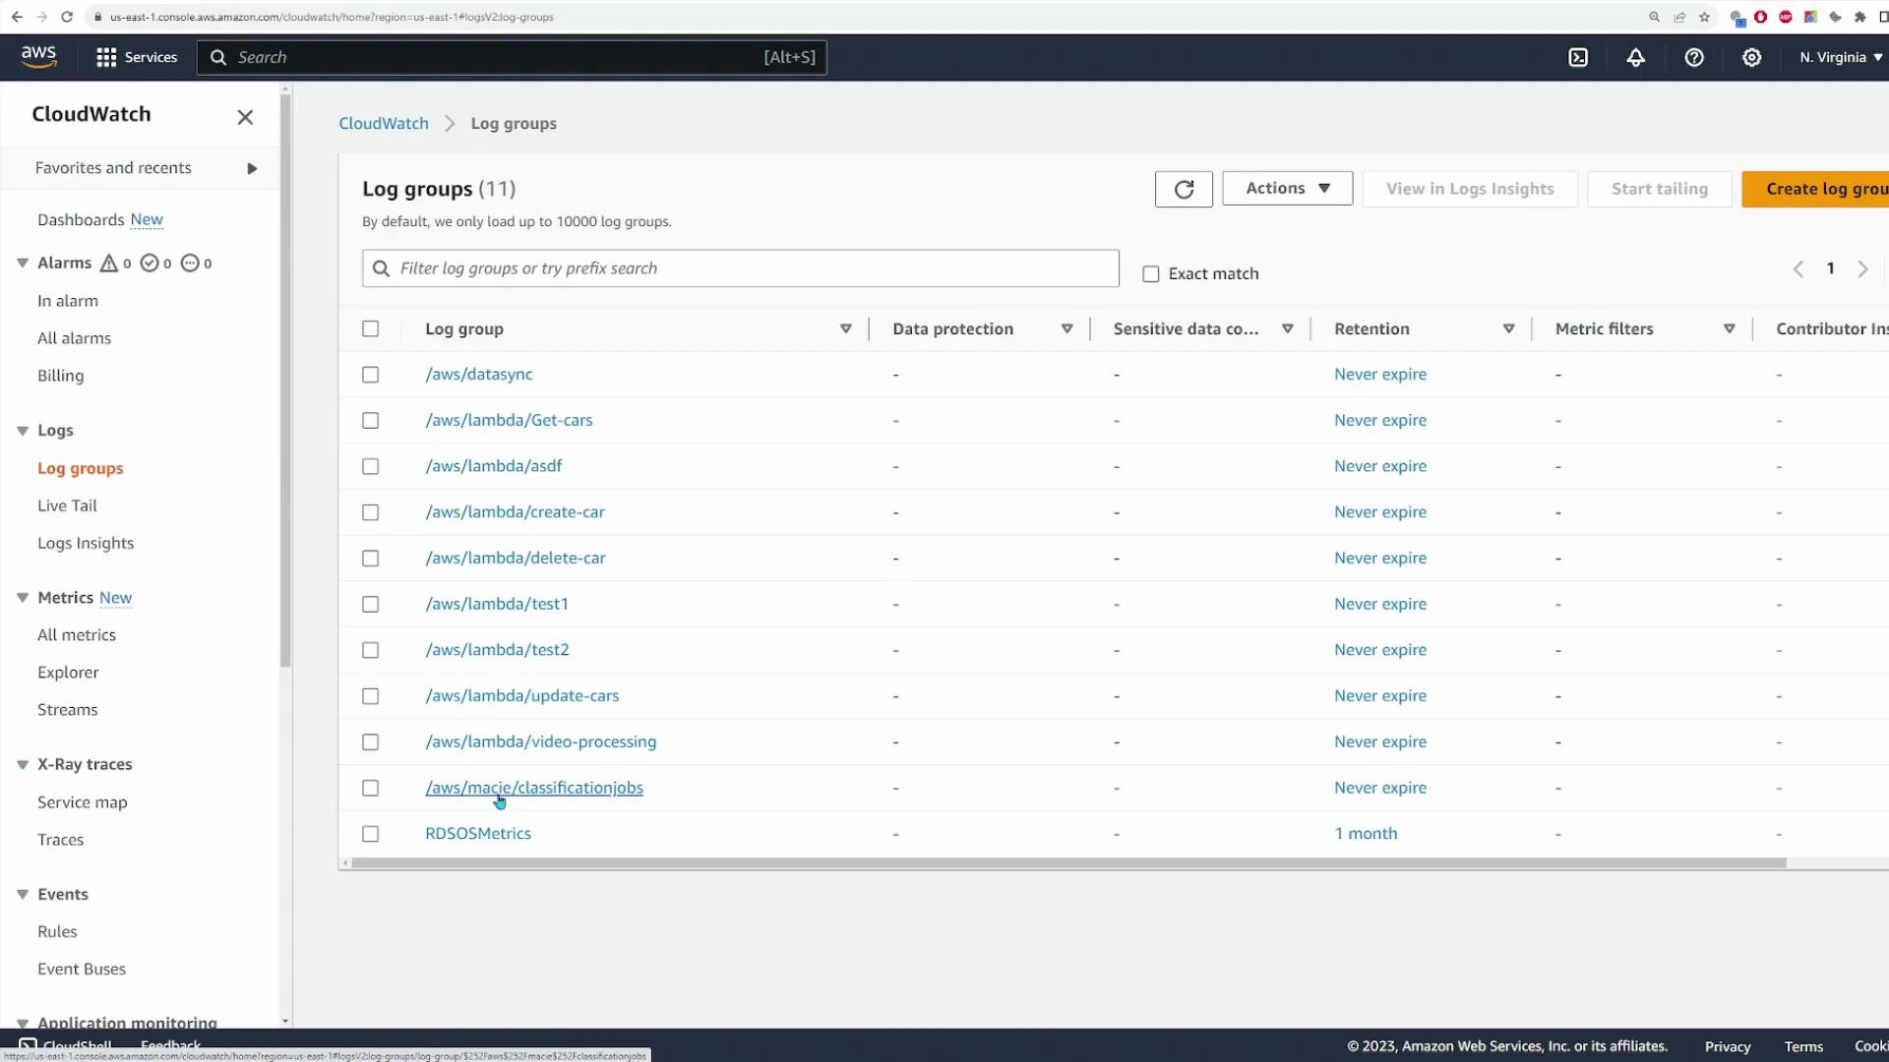Screen dimensions: 1889x1062
Task: Check the select-all checkbox in table header
Action: click(x=371, y=328)
